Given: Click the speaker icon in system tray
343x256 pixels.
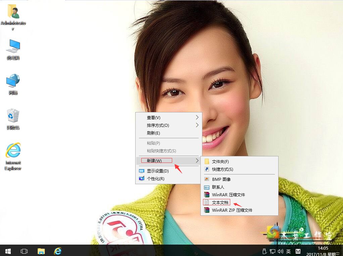Looking at the screenshot, I should (x=281, y=251).
